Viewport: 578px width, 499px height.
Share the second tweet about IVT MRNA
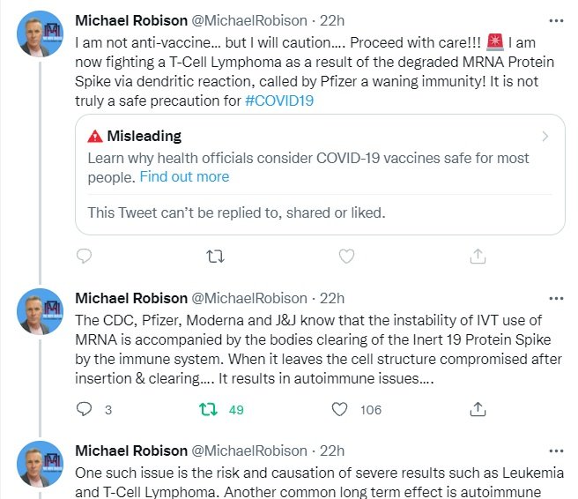[x=478, y=409]
